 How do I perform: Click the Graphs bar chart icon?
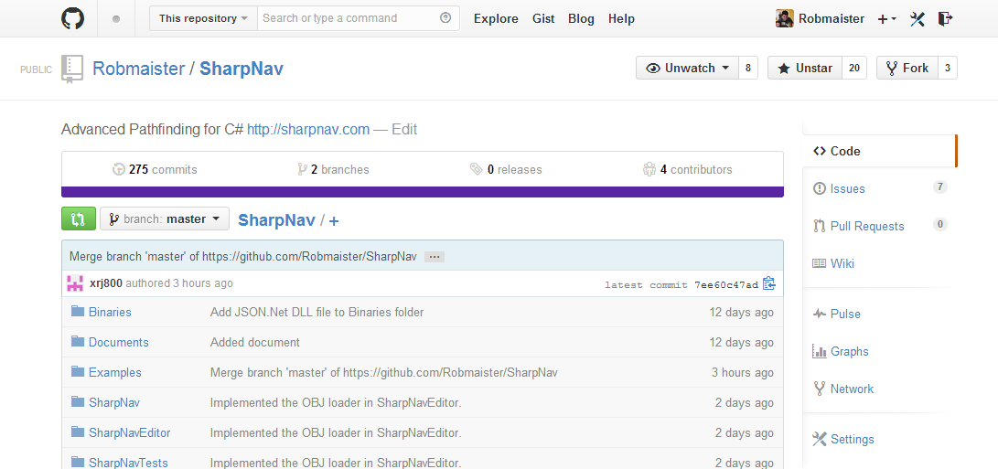coord(819,351)
